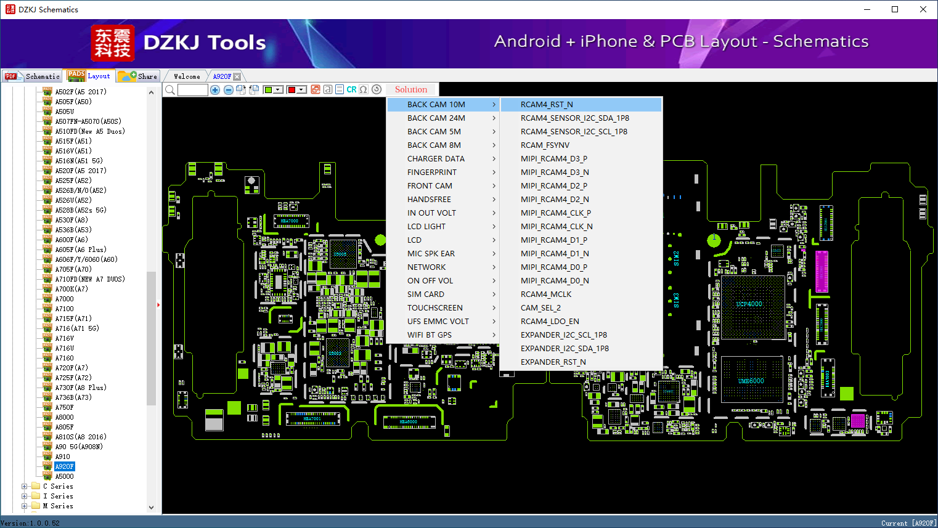
Task: Click folder icon of C Series
Action: [36, 486]
